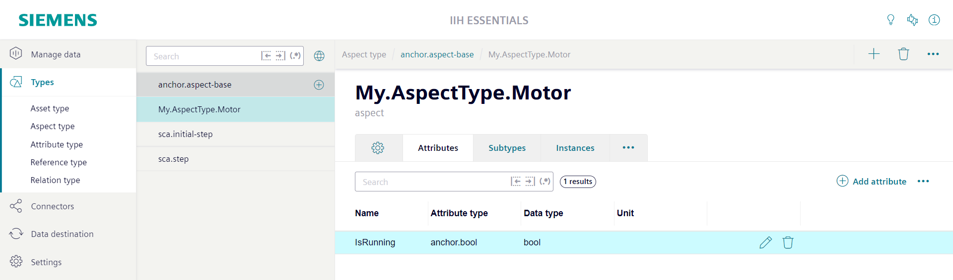The image size is (953, 280).
Task: Open the feedback thumbs icon
Action: (912, 20)
